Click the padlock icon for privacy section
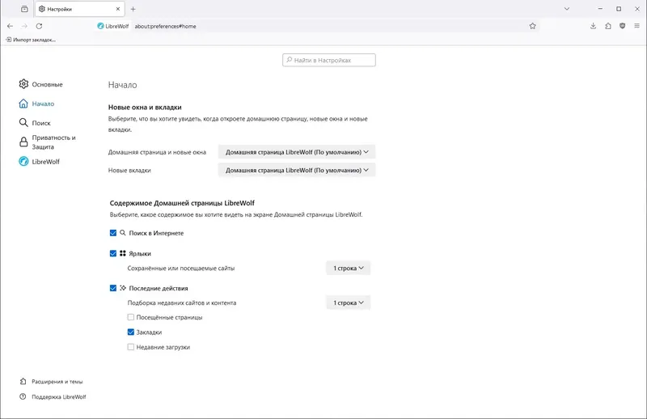This screenshot has width=647, height=419. (23, 142)
